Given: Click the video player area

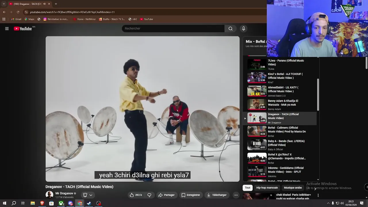Looking at the screenshot, I should pyautogui.click(x=142, y=109).
